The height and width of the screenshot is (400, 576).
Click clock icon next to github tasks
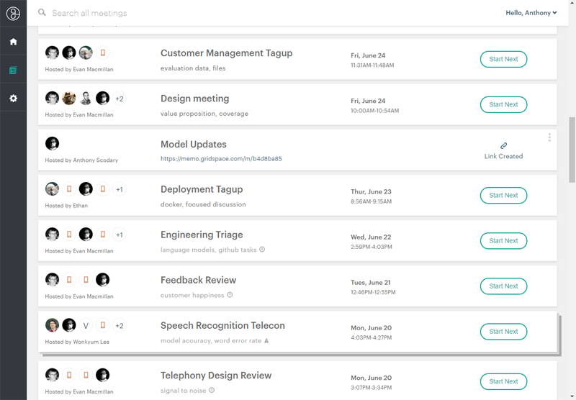262,250
